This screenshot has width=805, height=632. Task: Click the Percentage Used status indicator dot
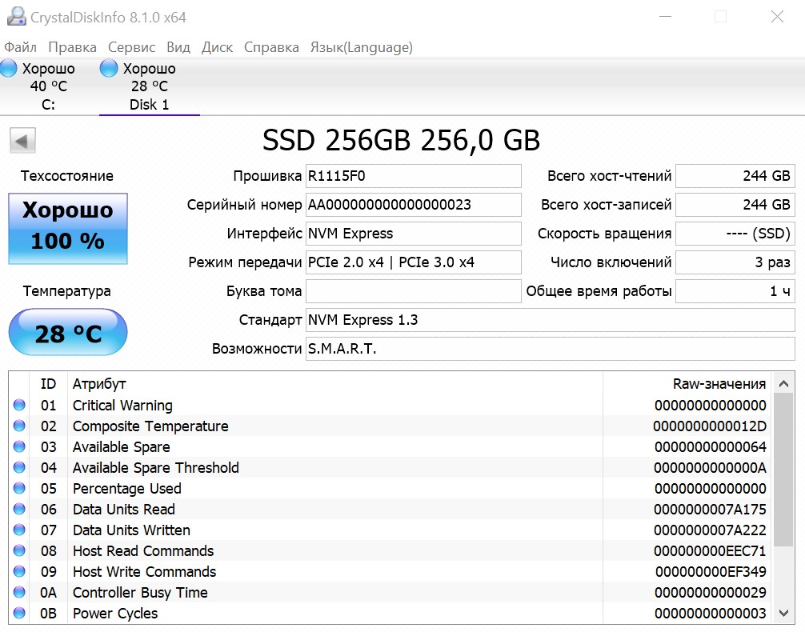click(19, 489)
